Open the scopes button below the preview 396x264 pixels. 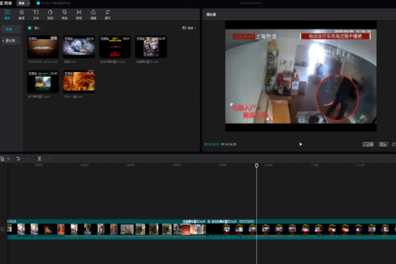pyautogui.click(x=368, y=145)
